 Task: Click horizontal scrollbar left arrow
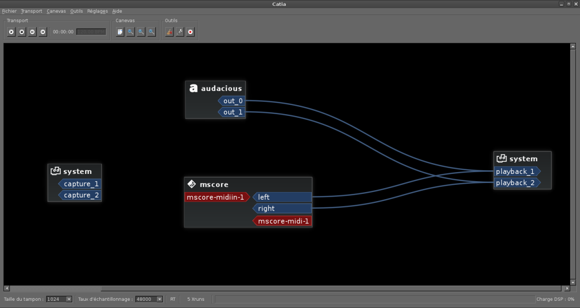(x=6, y=288)
